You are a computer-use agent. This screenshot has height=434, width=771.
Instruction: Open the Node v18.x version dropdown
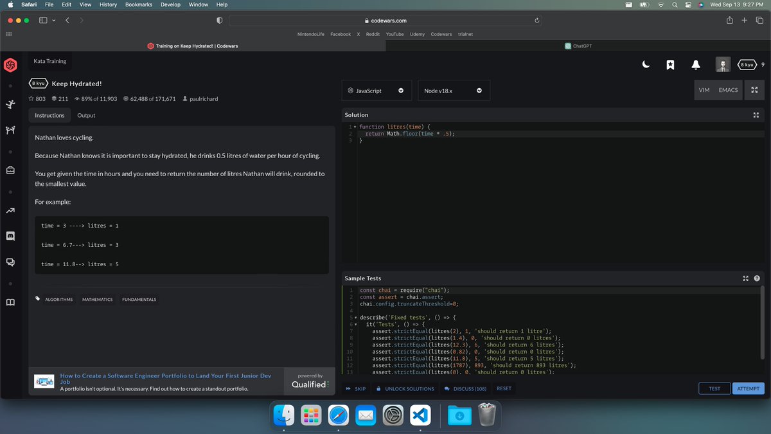[454, 91]
